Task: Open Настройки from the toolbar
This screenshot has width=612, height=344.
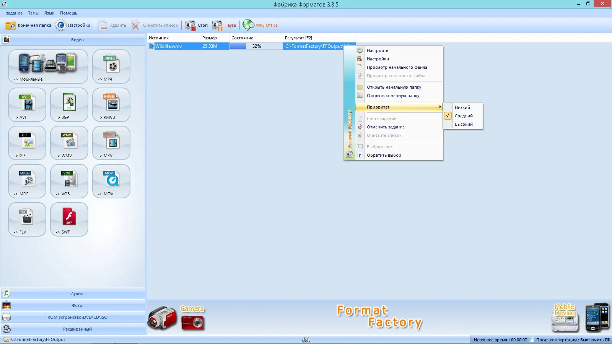Action: coord(73,25)
